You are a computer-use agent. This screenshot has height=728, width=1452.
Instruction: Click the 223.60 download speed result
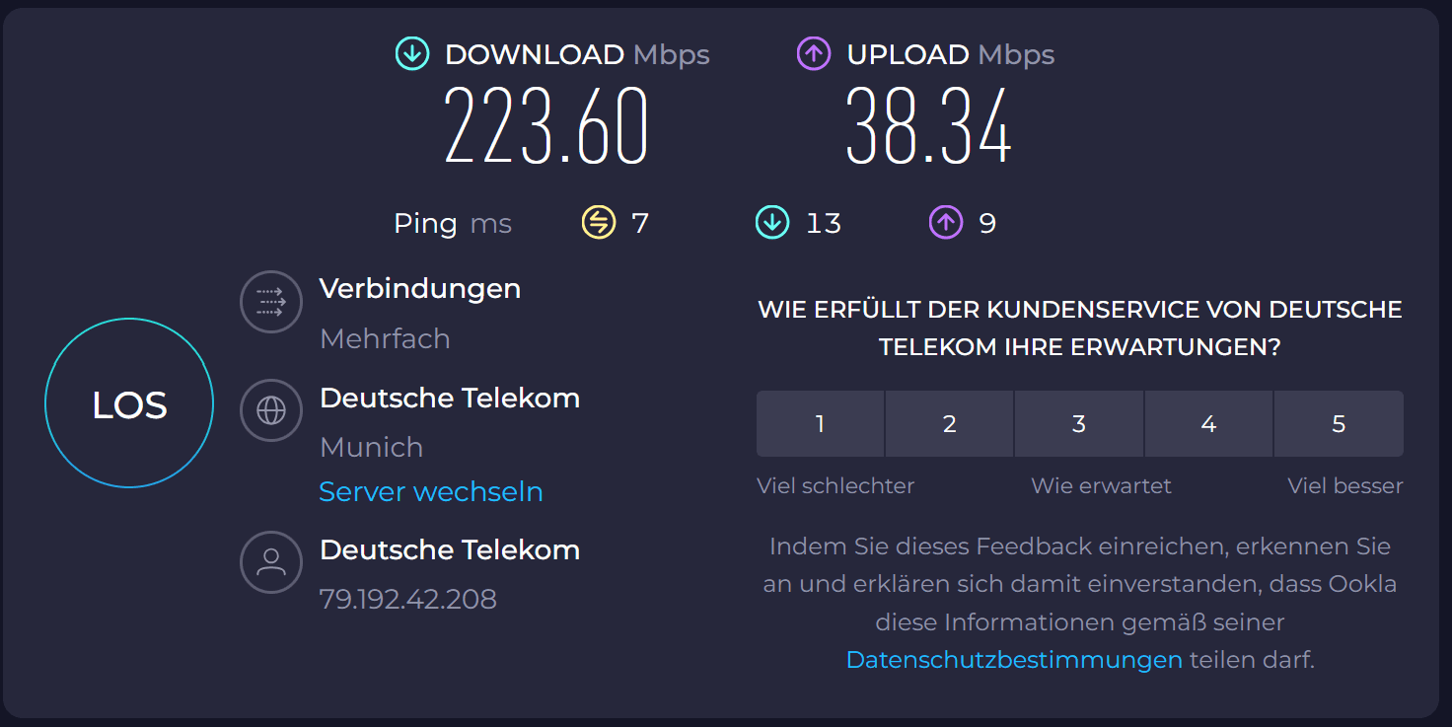(545, 127)
